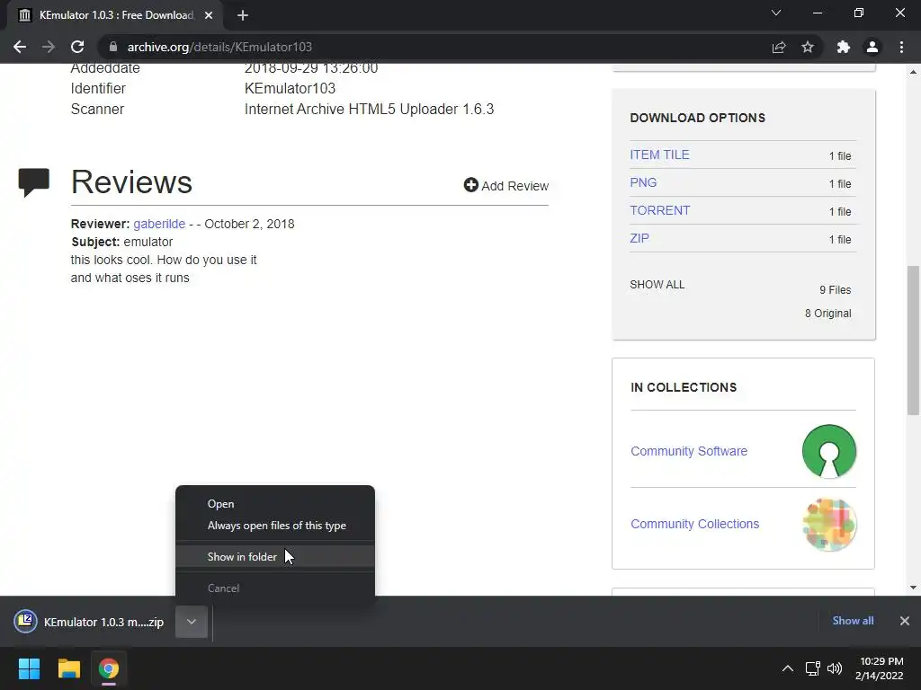Click SHOW ALL download files
This screenshot has height=690, width=921.
click(657, 285)
